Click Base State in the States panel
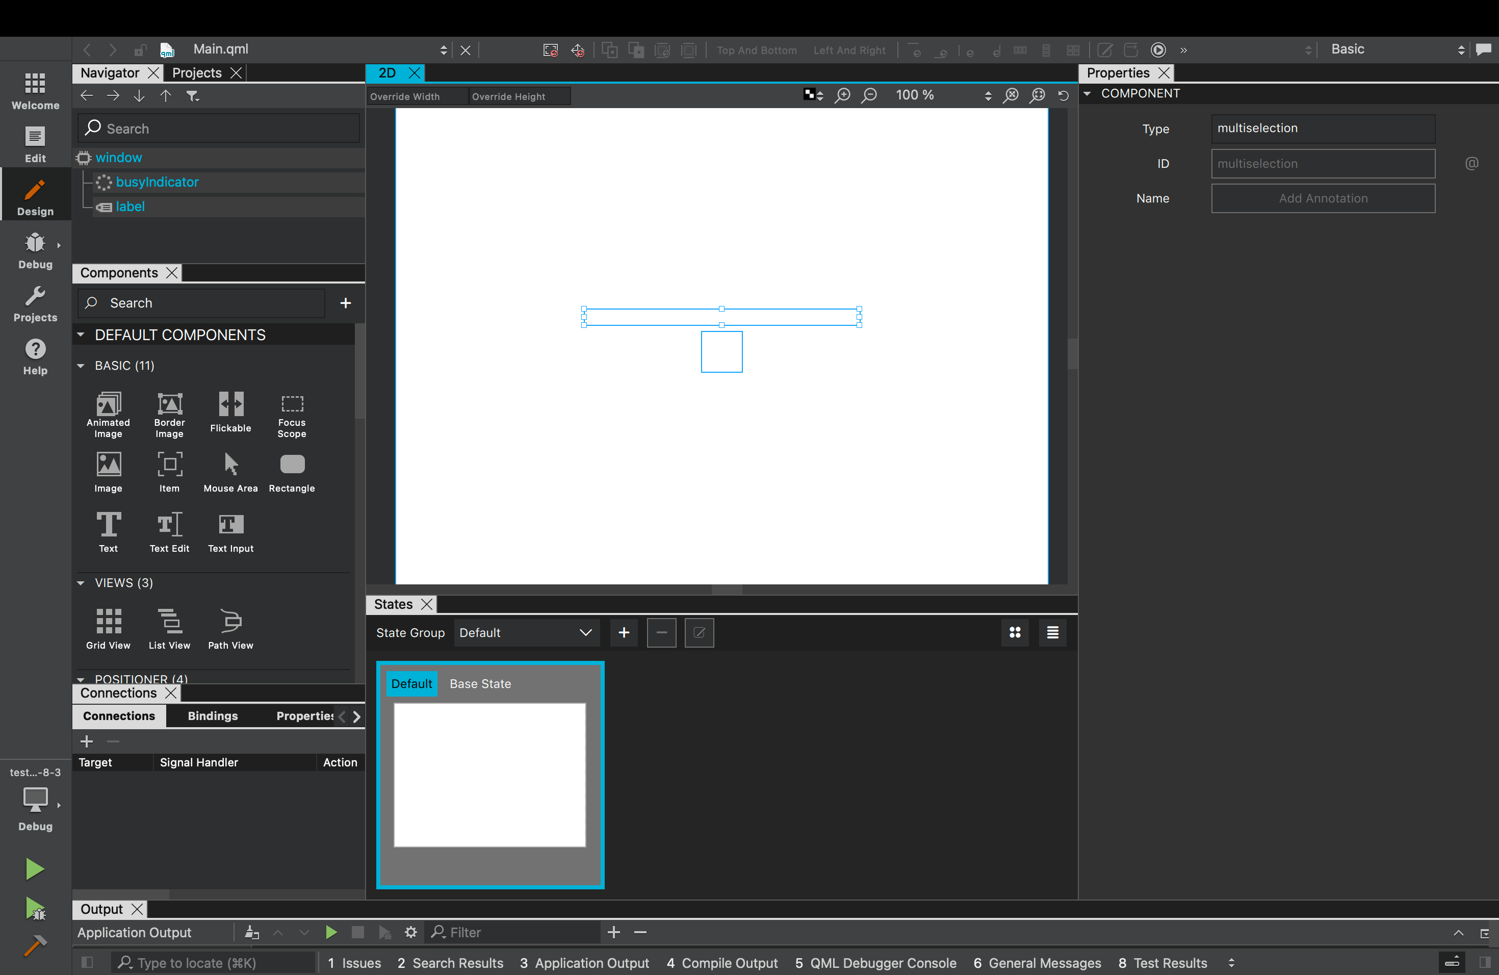This screenshot has height=975, width=1499. (x=480, y=683)
